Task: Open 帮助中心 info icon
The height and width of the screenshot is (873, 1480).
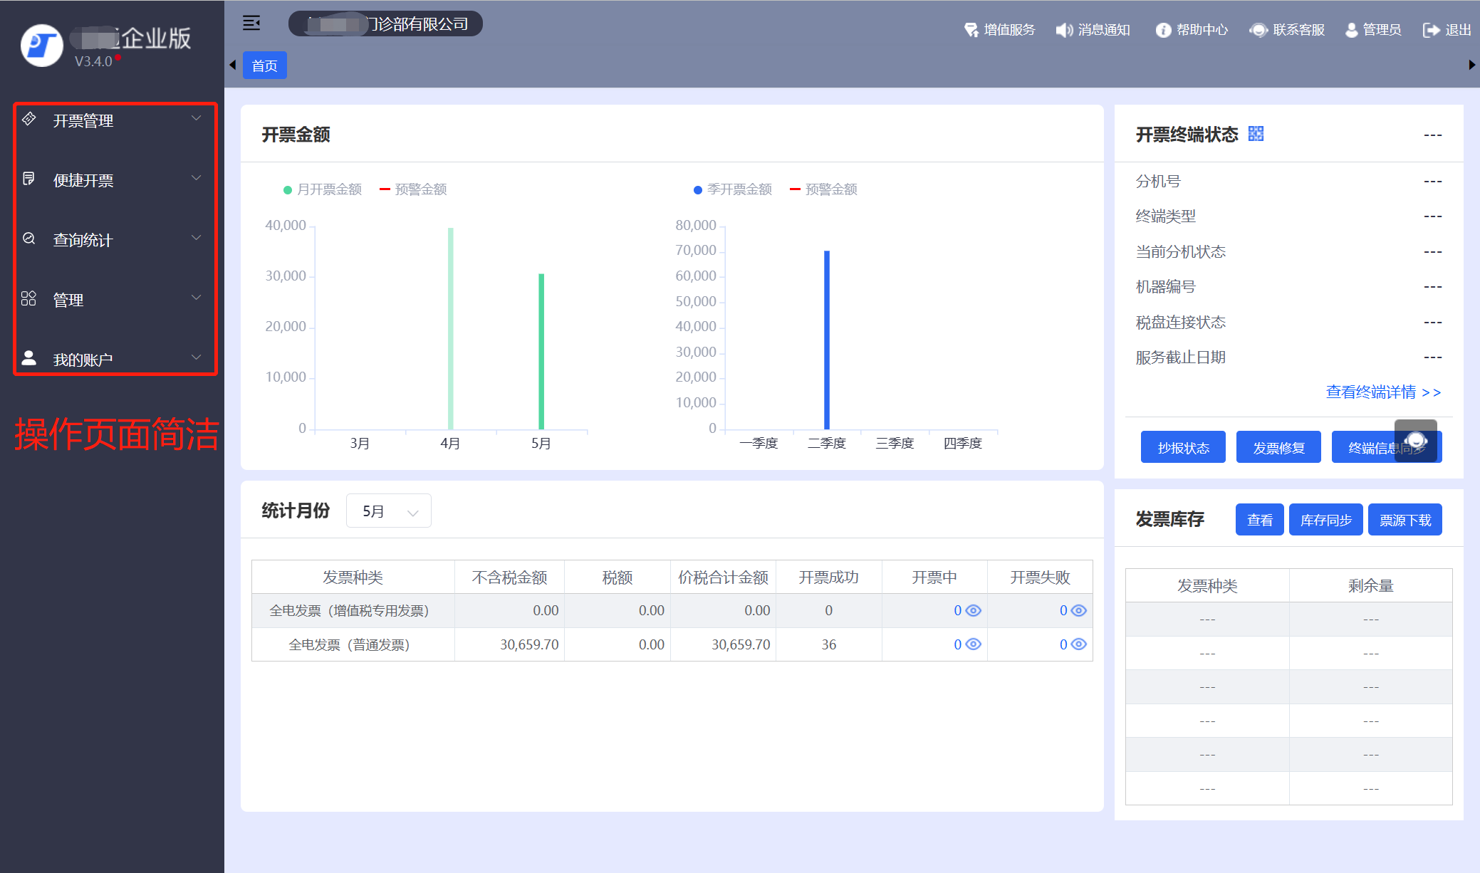Action: pyautogui.click(x=1162, y=30)
